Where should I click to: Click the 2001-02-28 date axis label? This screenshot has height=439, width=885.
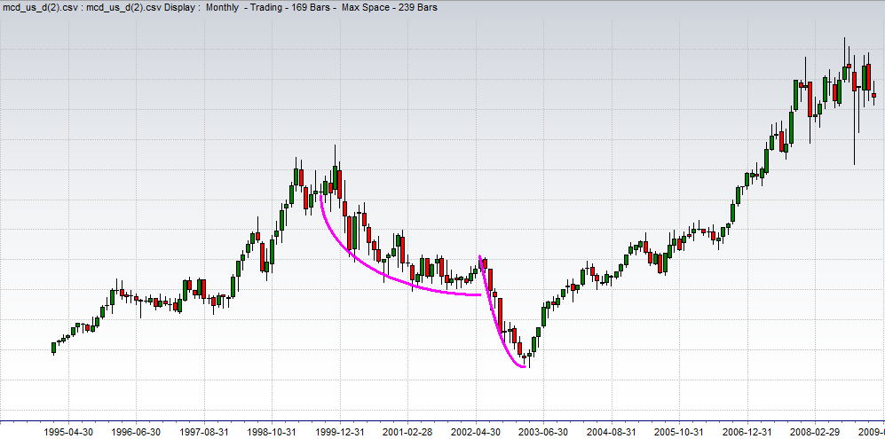coord(408,432)
